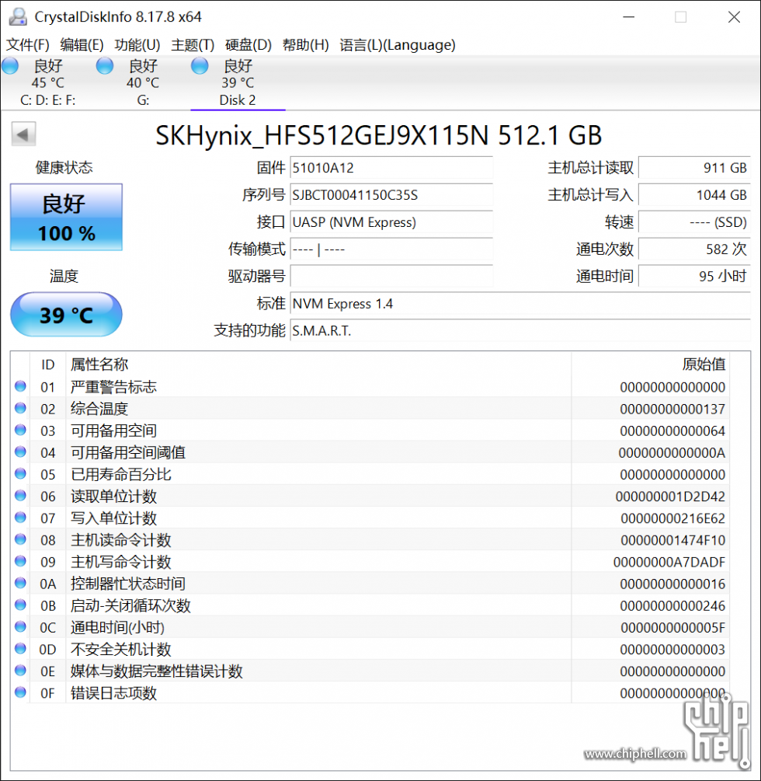Select raw value 0000000000064
This screenshot has height=781, width=761.
pyautogui.click(x=672, y=431)
